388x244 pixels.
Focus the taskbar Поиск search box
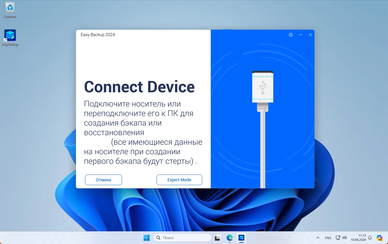pyautogui.click(x=182, y=238)
